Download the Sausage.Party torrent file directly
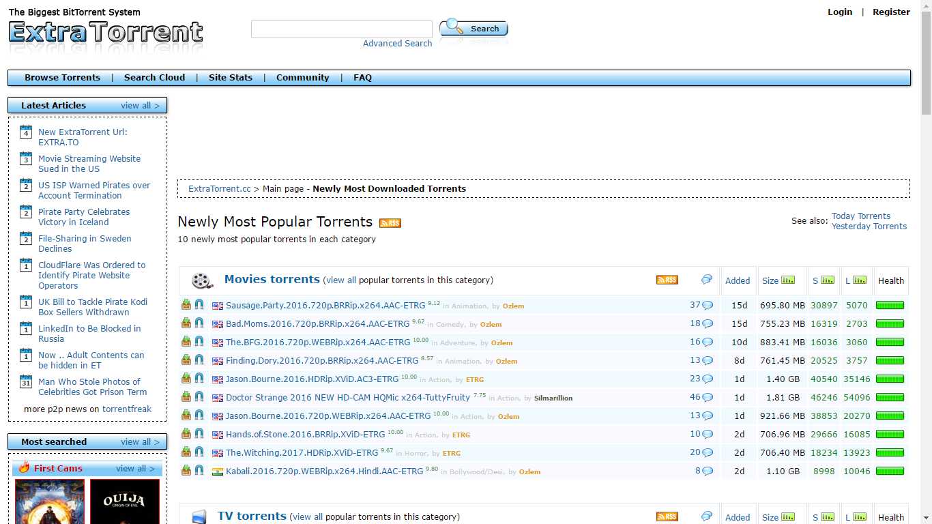The height and width of the screenshot is (524, 932). [x=186, y=305]
